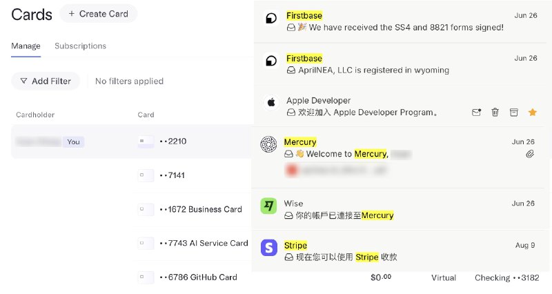
Task: Click the Apple logo avatar
Action: coord(271,102)
